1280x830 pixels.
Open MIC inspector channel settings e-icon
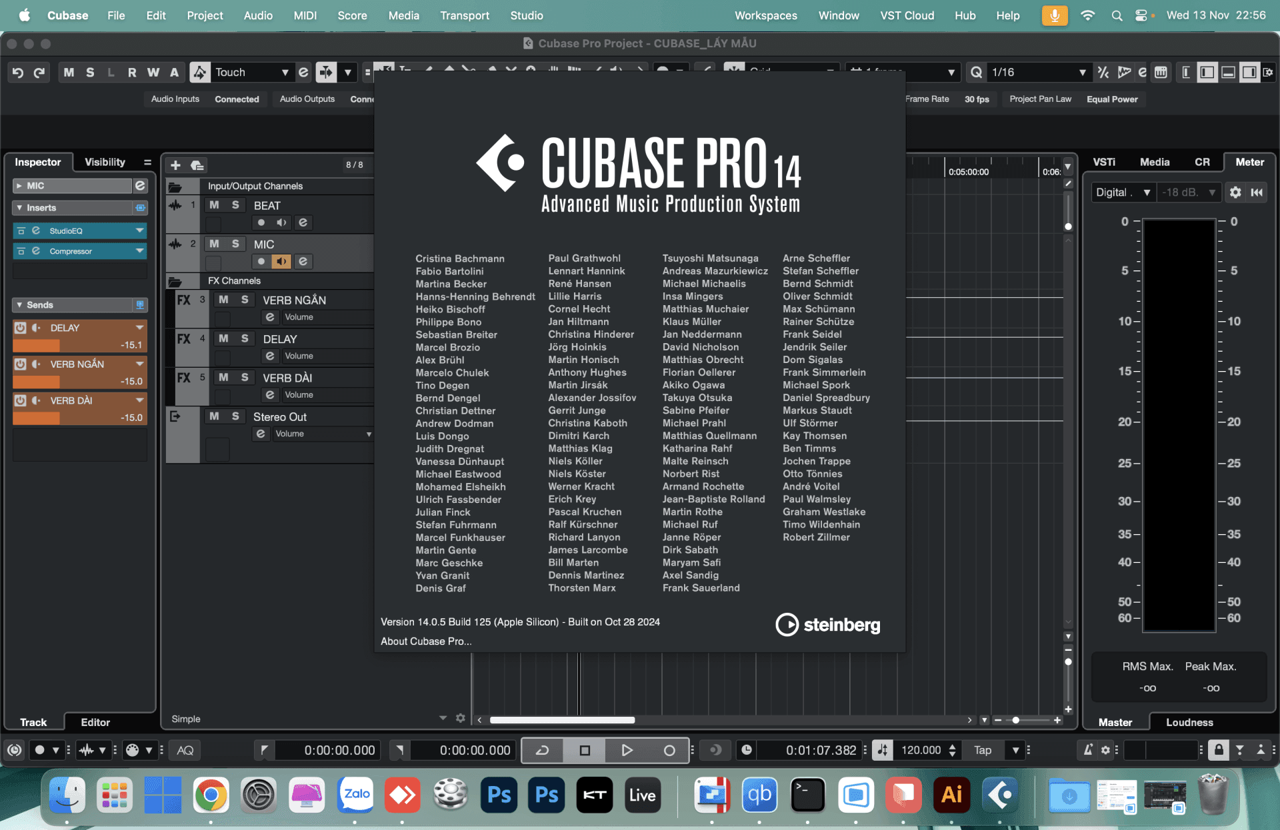click(x=140, y=186)
